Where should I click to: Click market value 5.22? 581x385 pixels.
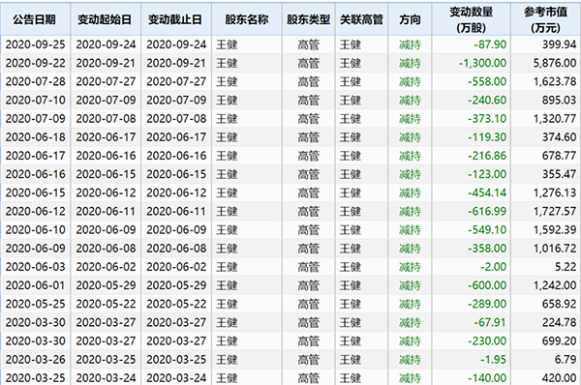tap(566, 267)
